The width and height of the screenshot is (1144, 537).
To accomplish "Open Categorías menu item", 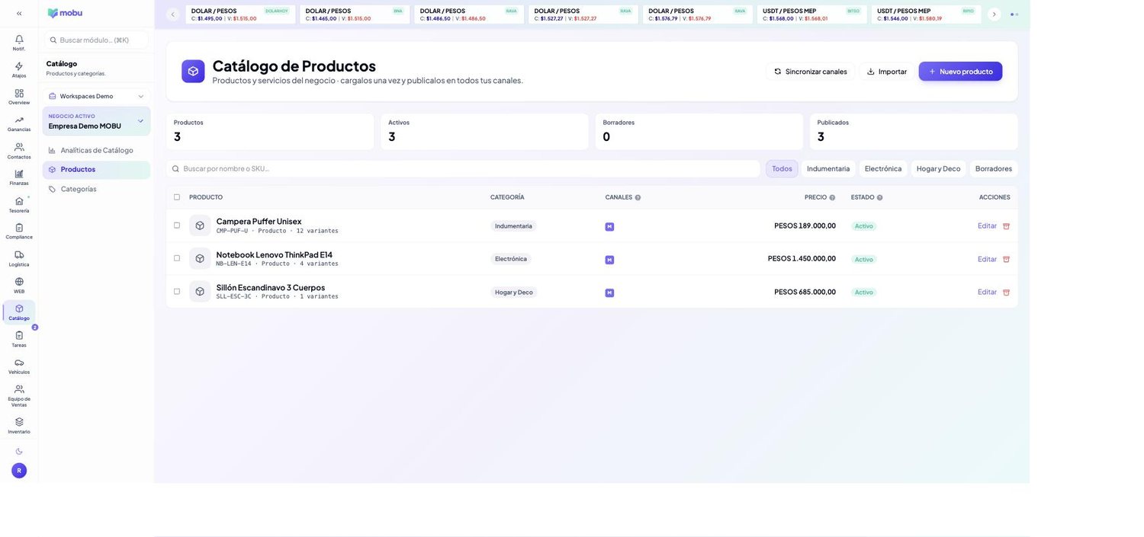I will click(x=96, y=189).
